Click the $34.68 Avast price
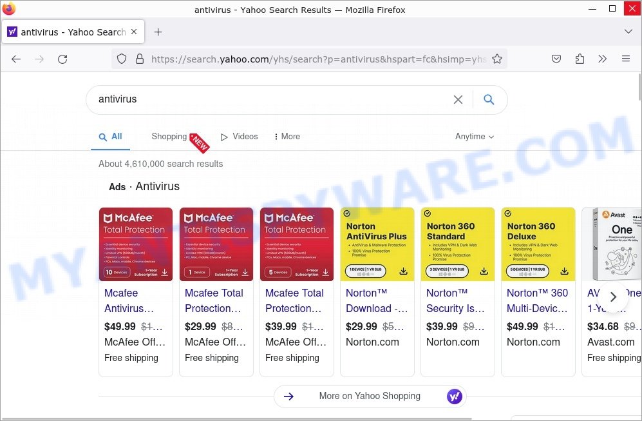The image size is (642, 421). [603, 326]
